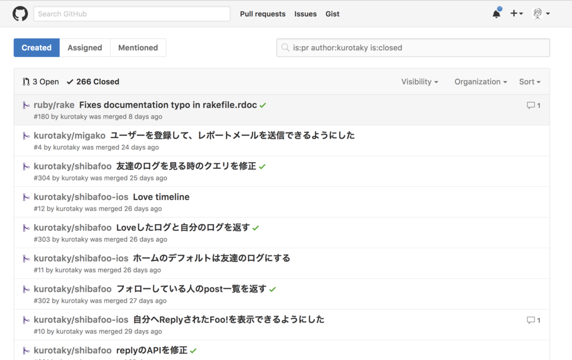Open PR ユーザーを登録して、レポートメールを送信できるようにした
The width and height of the screenshot is (572, 360).
pos(232,135)
